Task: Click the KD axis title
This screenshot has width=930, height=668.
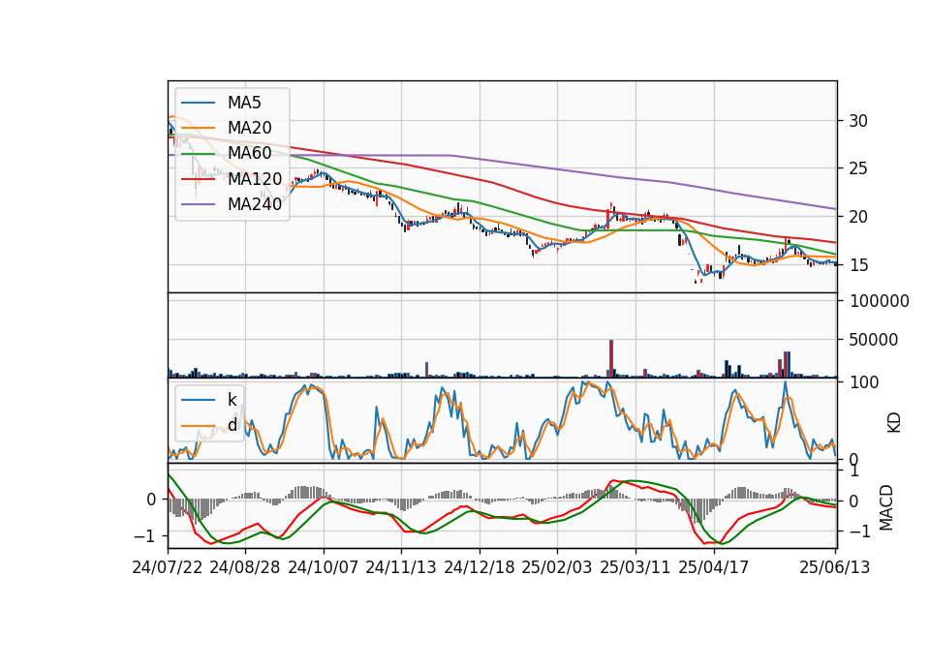Action: pos(893,423)
